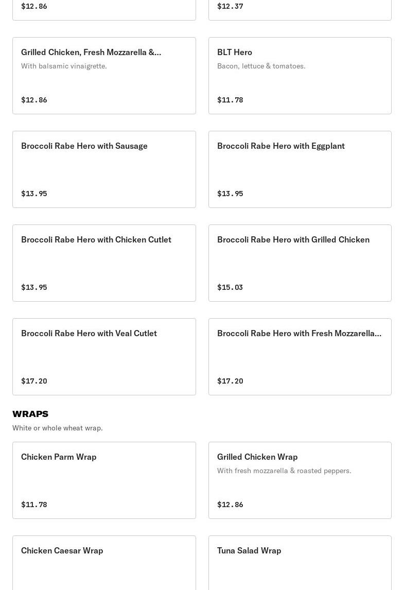404x590 pixels.
Task: Select Grilled Chicken, Fresh Mozzarella hero item
Action: click(104, 76)
